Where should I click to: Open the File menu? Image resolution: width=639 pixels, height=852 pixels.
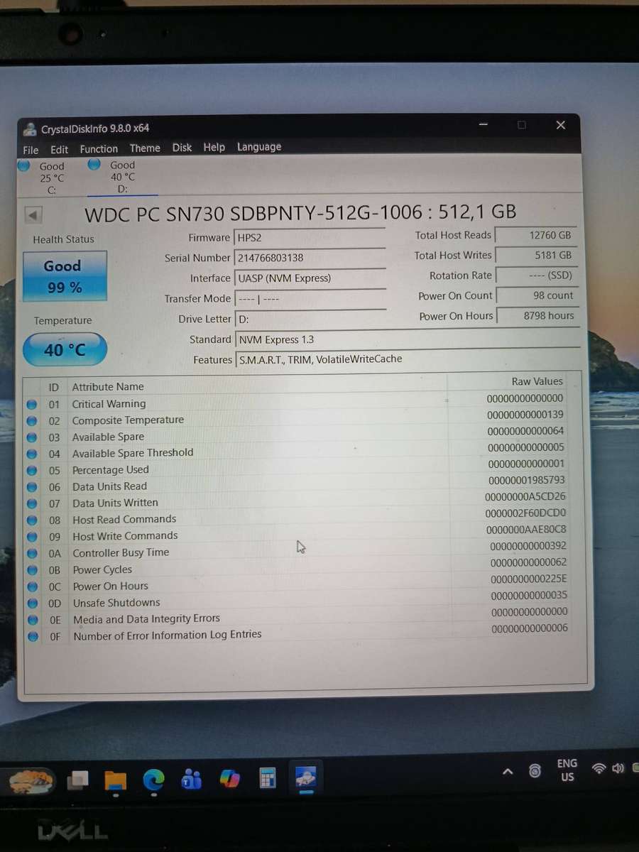coord(31,150)
